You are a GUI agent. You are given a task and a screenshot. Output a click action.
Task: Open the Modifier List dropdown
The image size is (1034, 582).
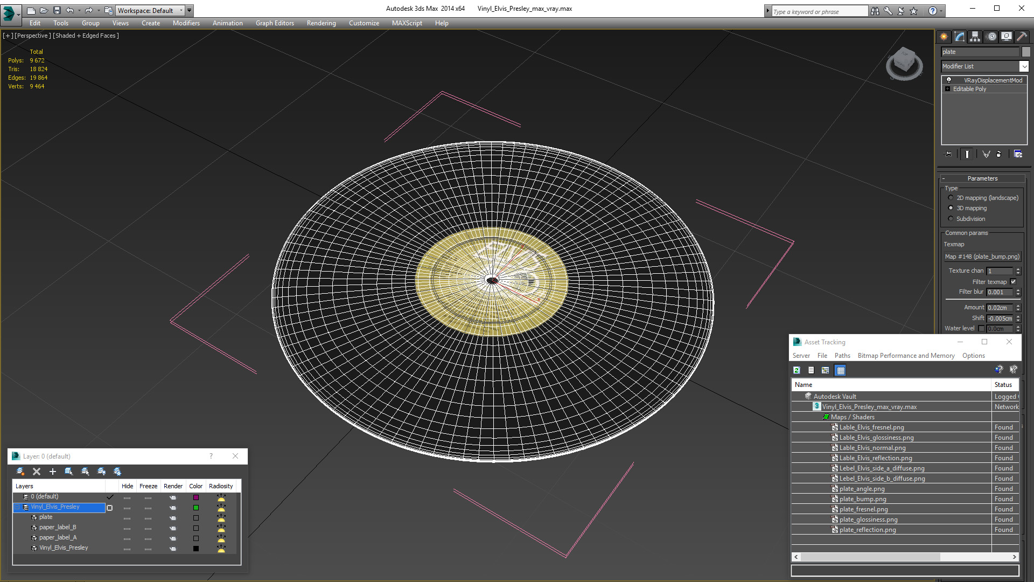[x=1024, y=66]
